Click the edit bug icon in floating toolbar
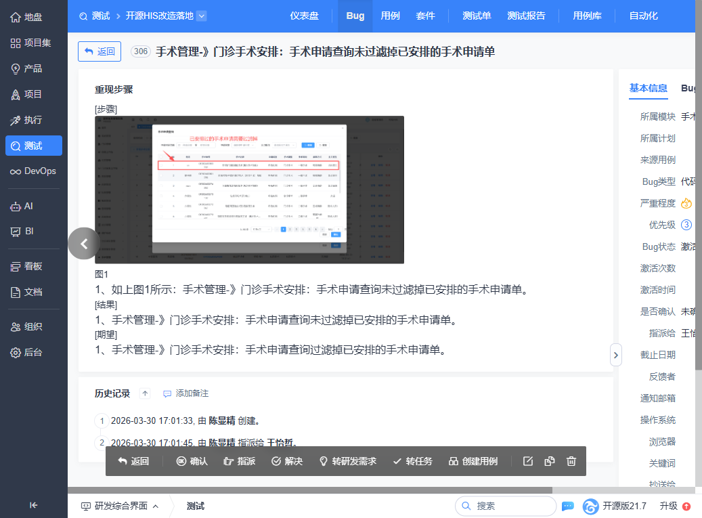 pos(529,461)
